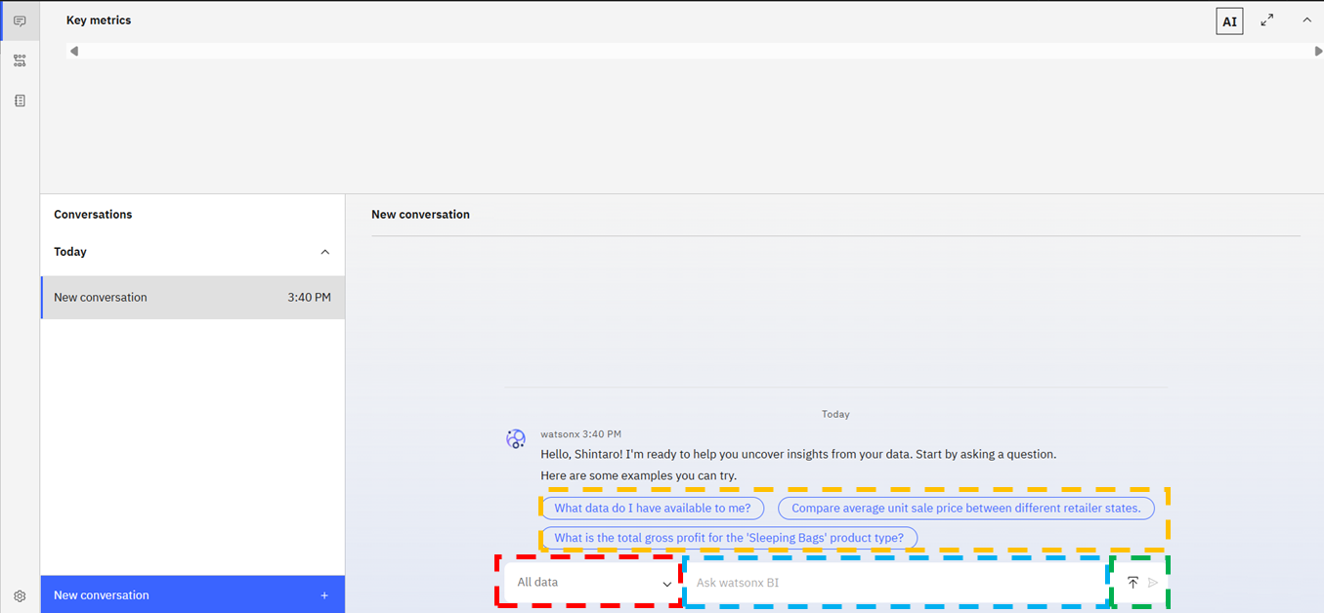Click 'New conversation' title in chat pane
The width and height of the screenshot is (1324, 613).
(x=420, y=215)
